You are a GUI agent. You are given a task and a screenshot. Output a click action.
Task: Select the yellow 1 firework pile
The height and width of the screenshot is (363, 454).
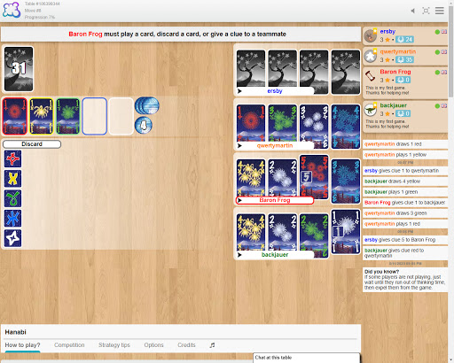point(41,116)
